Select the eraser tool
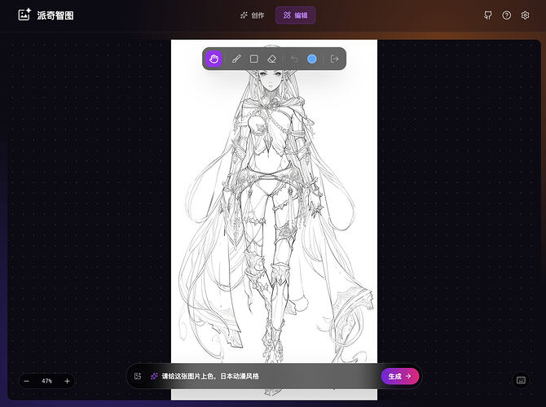This screenshot has width=546, height=407. tap(271, 59)
